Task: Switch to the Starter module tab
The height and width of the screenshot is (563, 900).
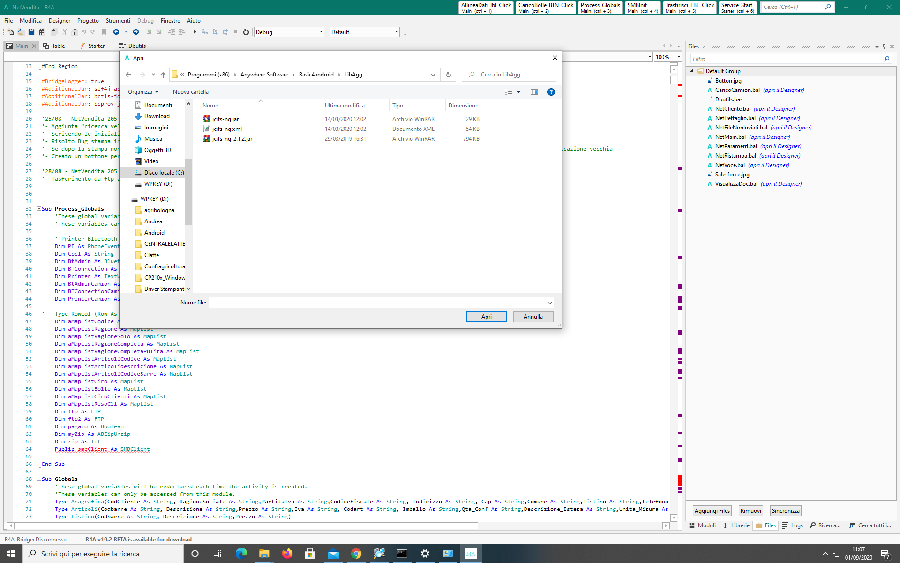Action: (92, 46)
